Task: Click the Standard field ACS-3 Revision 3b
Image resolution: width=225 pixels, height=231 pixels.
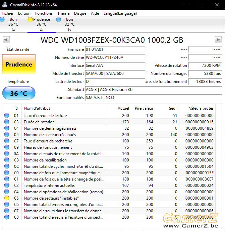Action: click(x=153, y=90)
